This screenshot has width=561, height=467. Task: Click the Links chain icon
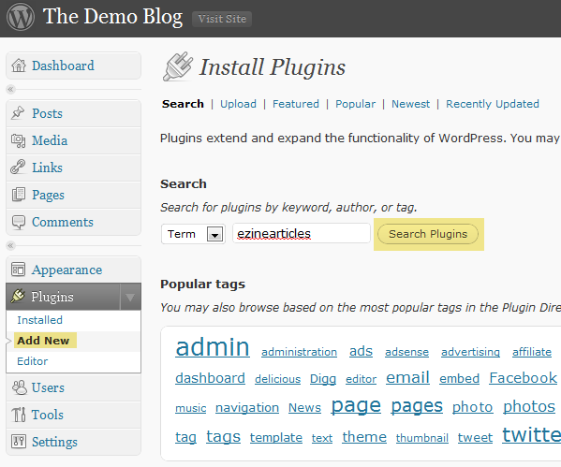coord(18,167)
